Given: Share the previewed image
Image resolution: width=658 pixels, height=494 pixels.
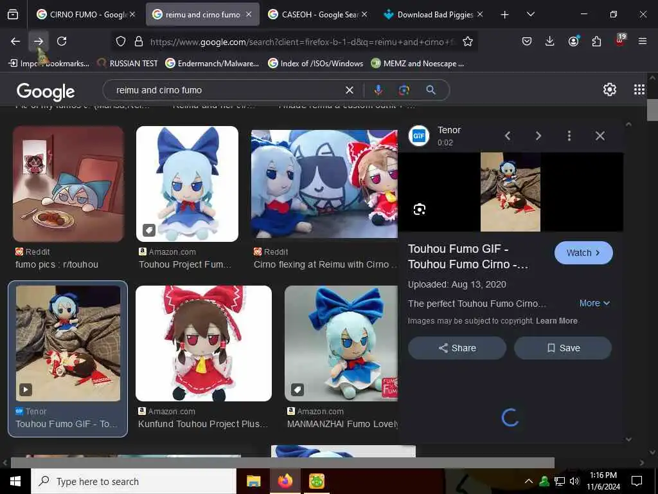Looking at the screenshot, I should coord(457,348).
